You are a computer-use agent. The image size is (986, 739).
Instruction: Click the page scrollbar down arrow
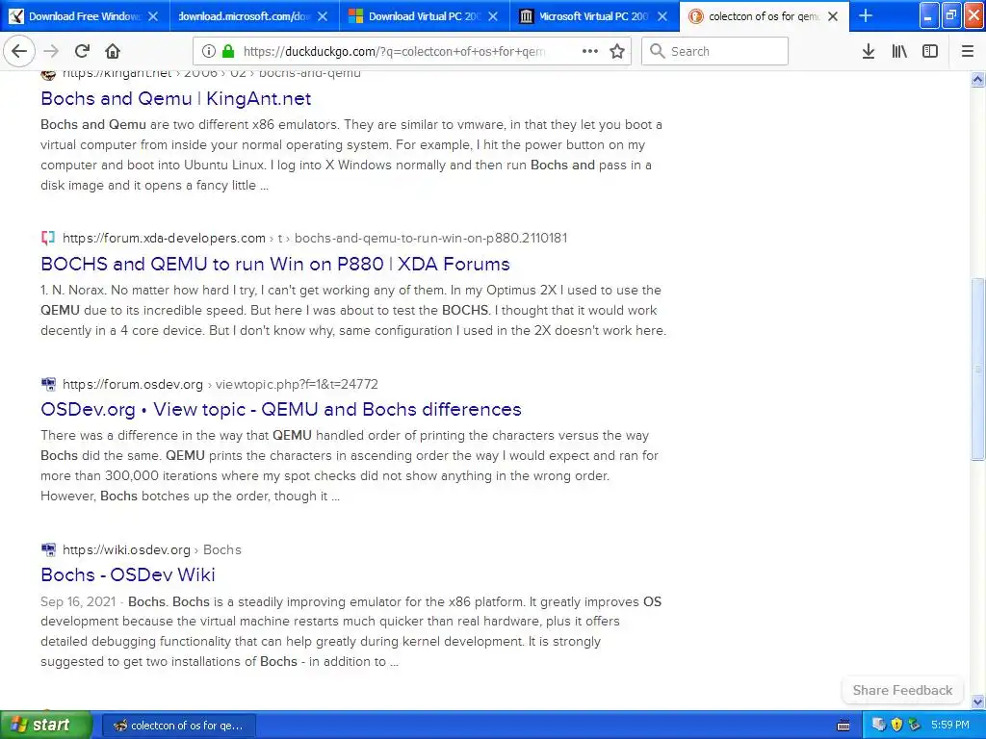tap(978, 701)
